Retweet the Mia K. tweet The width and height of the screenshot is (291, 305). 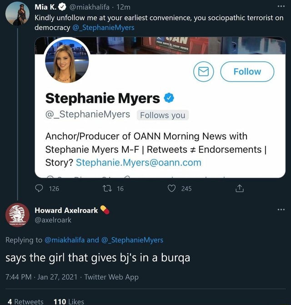[x=107, y=188]
